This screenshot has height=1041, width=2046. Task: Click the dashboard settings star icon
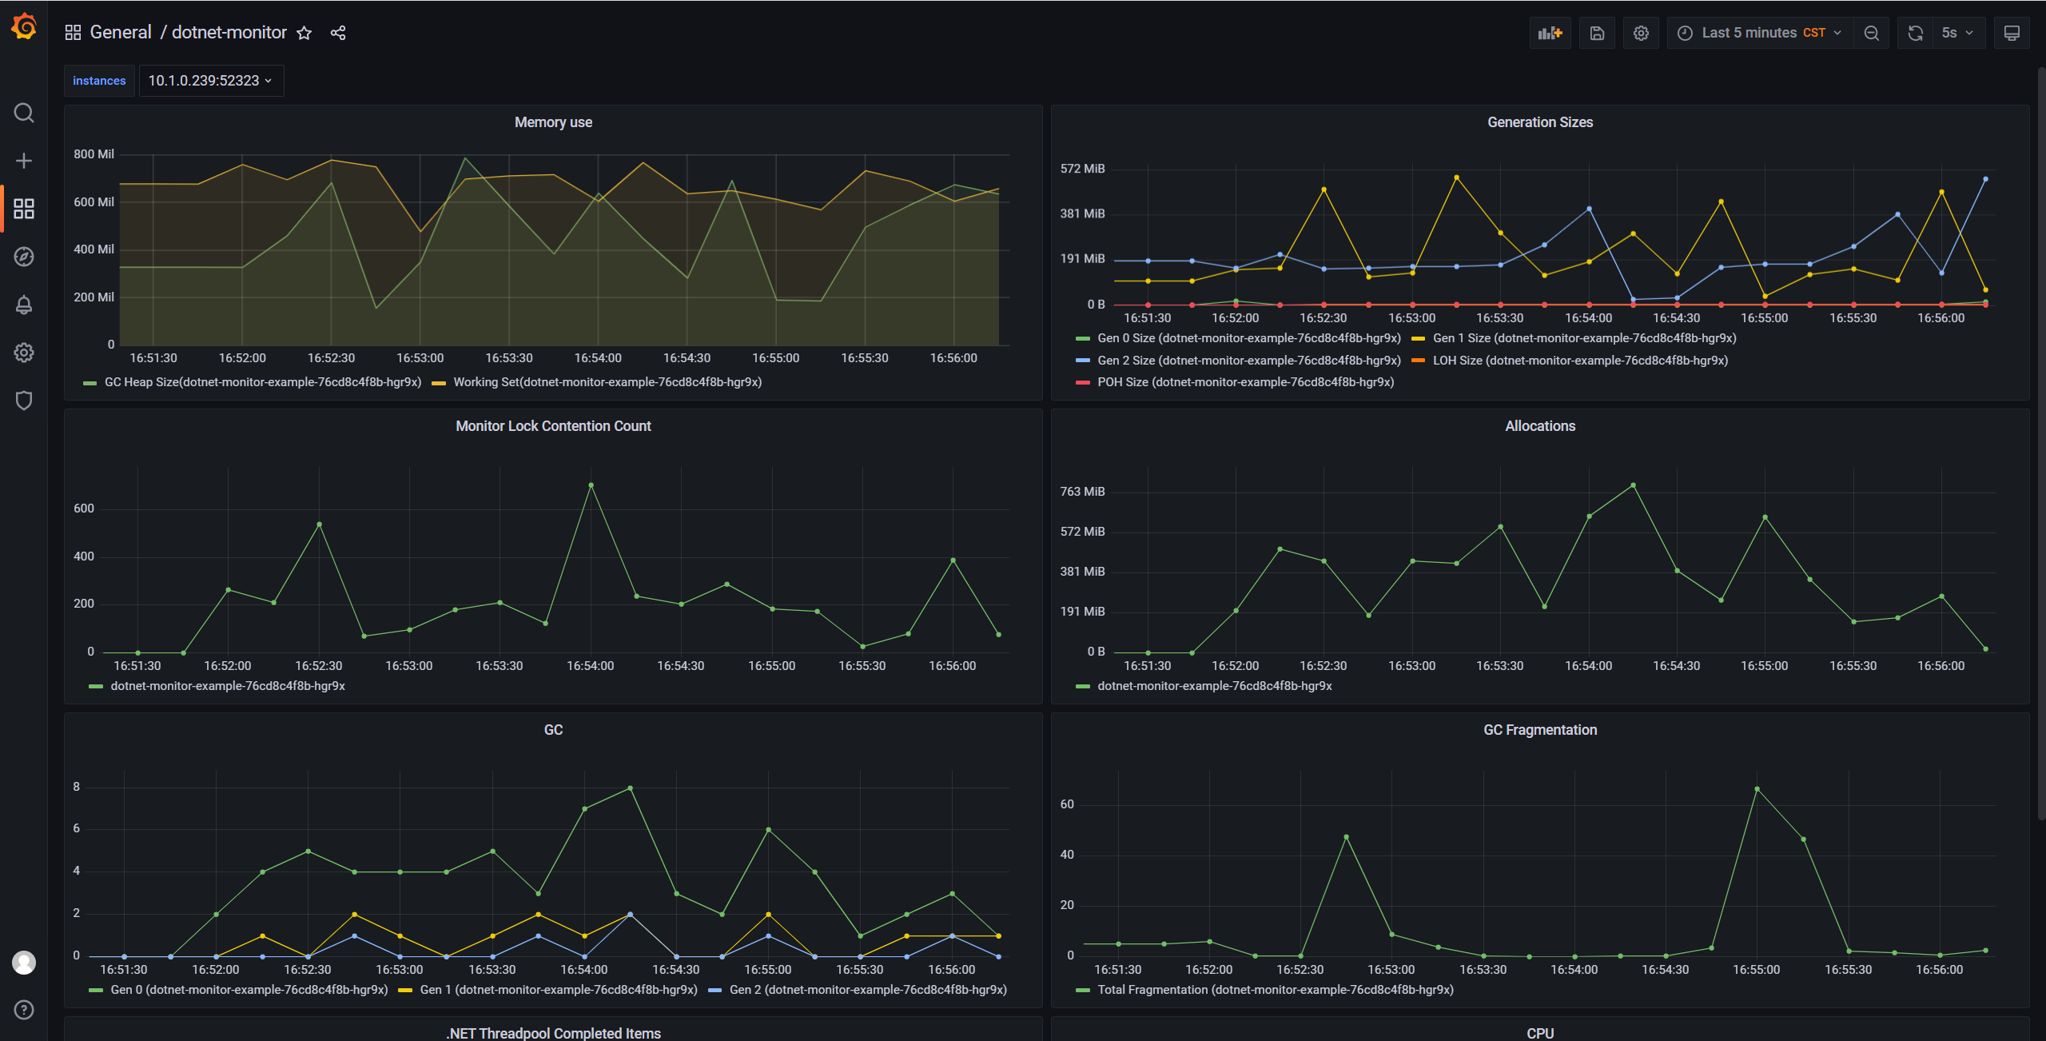click(304, 34)
